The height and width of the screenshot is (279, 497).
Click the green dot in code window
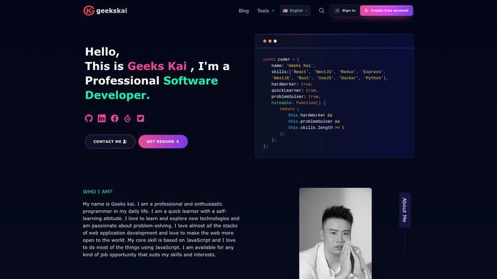click(x=275, y=41)
